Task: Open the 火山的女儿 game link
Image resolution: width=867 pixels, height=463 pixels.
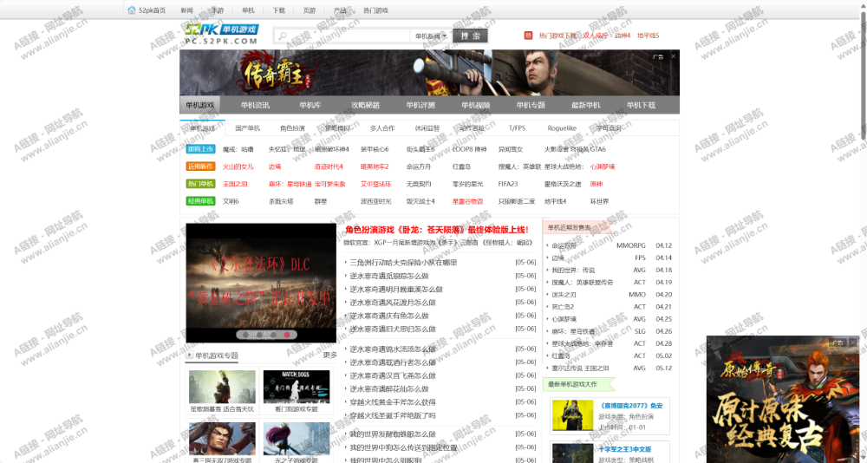Action: click(x=238, y=166)
